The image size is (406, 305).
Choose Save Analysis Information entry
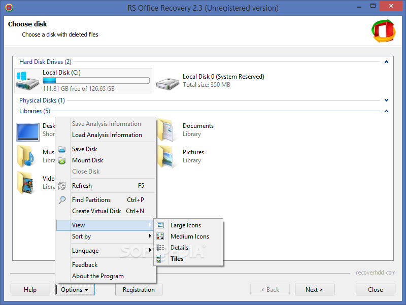107,124
